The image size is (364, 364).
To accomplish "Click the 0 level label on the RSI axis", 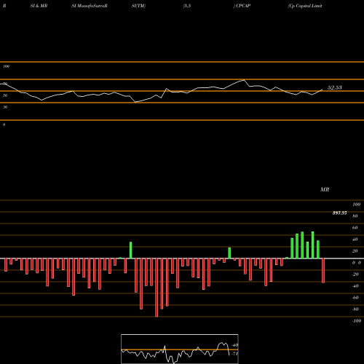I will [x=4, y=124].
